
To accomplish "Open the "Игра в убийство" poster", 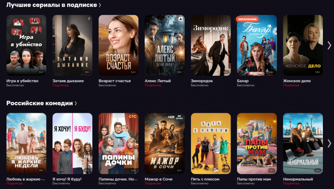I will coord(26,45).
